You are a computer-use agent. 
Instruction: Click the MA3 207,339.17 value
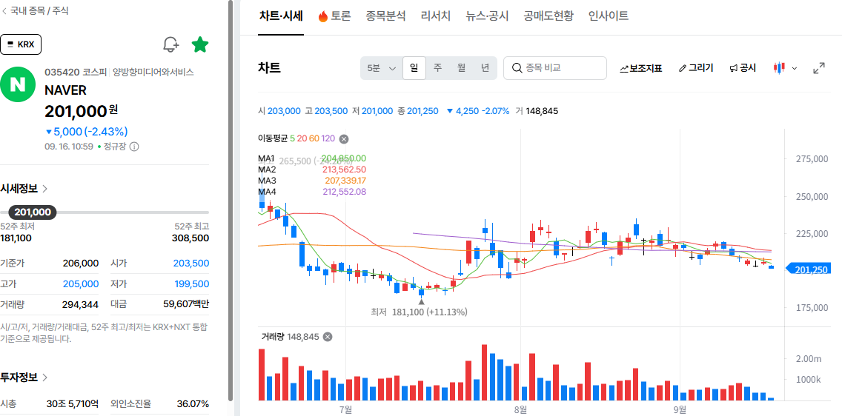click(345, 180)
